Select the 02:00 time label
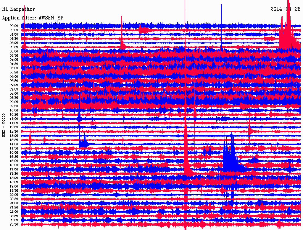303x230 pixels. click(x=14, y=43)
